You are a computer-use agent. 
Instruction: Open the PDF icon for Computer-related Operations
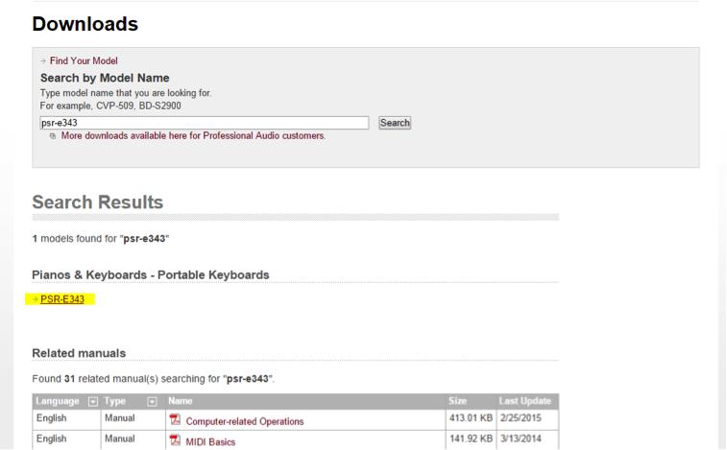(x=175, y=420)
